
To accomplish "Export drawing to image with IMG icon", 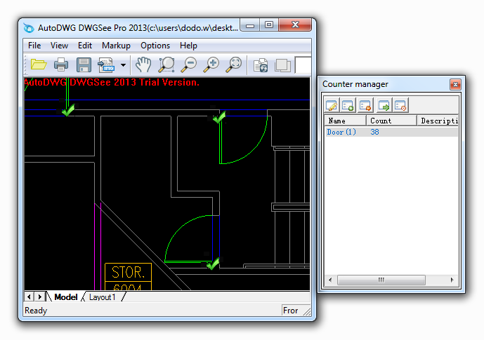I will 106,64.
